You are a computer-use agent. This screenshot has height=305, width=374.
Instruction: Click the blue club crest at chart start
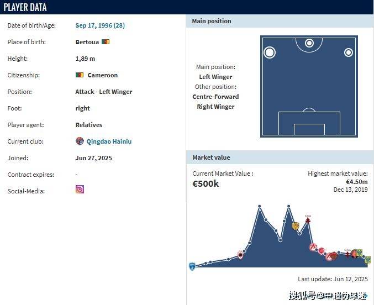click(192, 266)
